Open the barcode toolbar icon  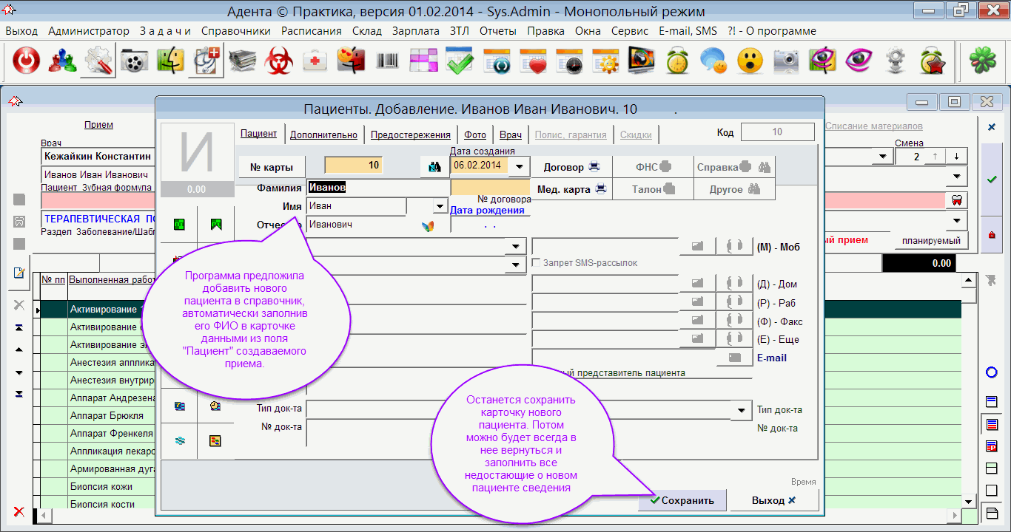pyautogui.click(x=388, y=61)
